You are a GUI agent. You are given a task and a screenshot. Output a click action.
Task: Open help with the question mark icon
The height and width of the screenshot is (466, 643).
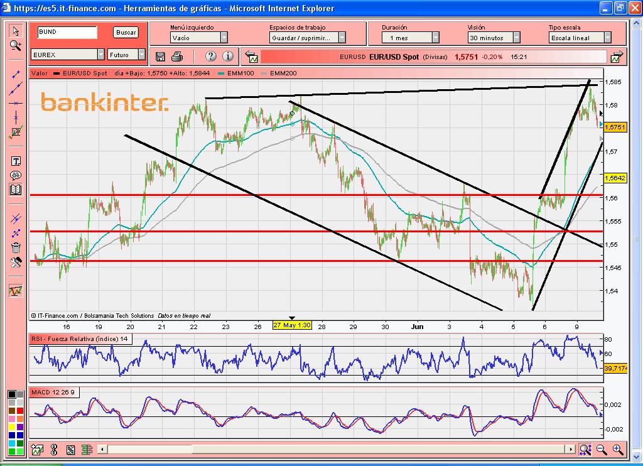211,56
